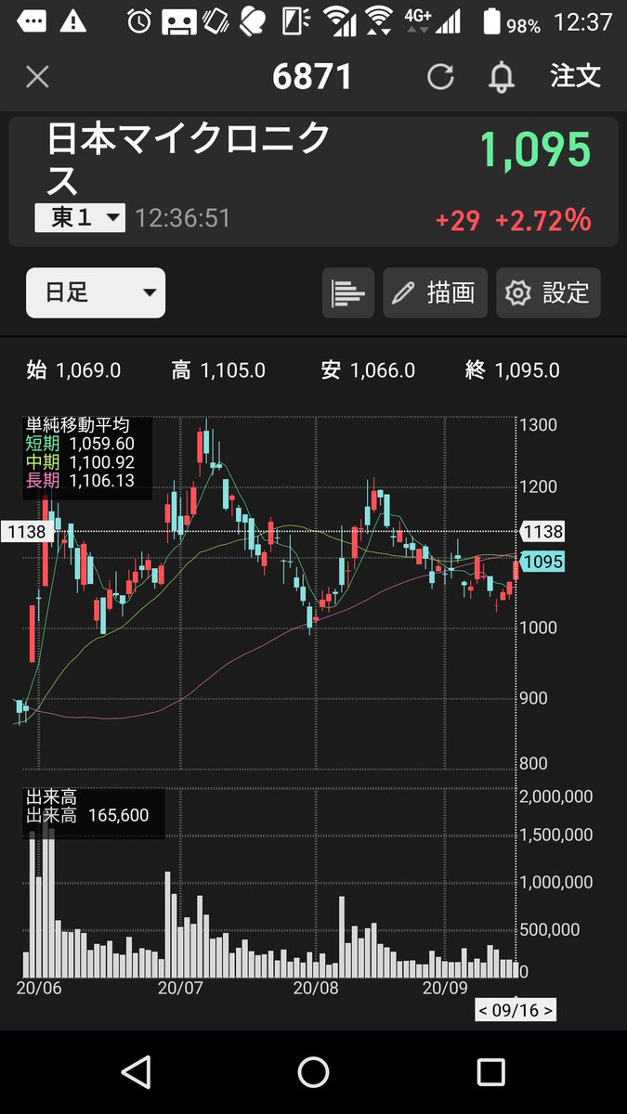The width and height of the screenshot is (627, 1114).
Task: Toggle the volume-by-price bars icon
Action: point(348,293)
